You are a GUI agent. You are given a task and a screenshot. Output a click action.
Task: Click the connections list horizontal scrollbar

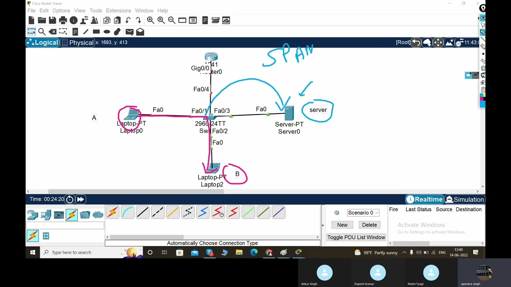147,237
